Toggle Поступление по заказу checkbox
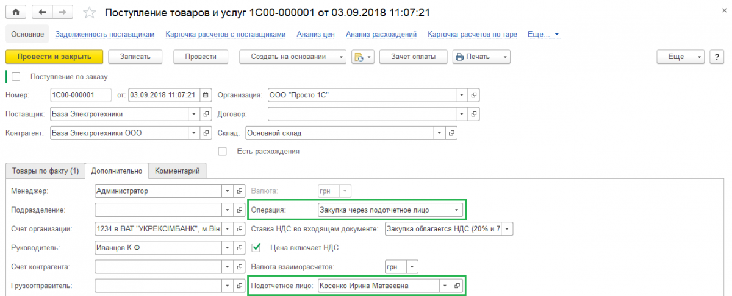This screenshot has width=732, height=296. [16, 76]
